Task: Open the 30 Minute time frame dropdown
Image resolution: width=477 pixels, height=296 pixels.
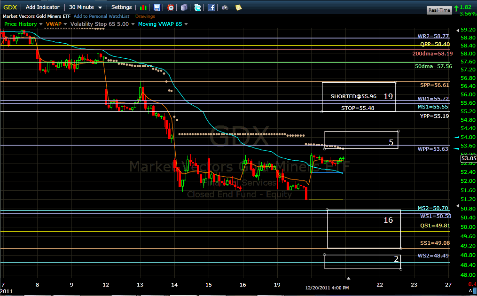Action: pos(85,7)
